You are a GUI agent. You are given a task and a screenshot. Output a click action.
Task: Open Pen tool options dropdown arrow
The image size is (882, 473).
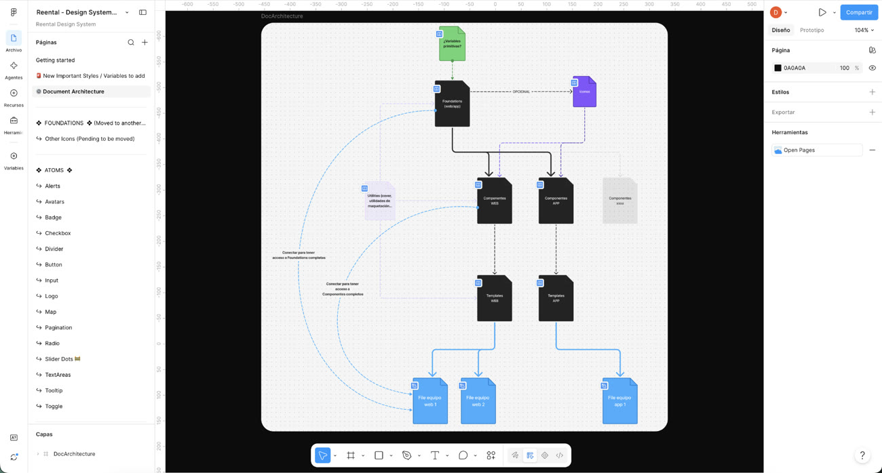point(419,455)
